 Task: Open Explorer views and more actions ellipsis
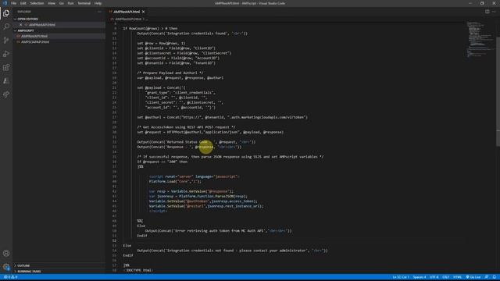click(x=99, y=12)
